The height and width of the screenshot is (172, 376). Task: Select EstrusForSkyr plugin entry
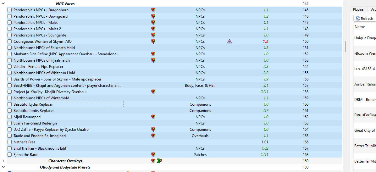pos(365,115)
